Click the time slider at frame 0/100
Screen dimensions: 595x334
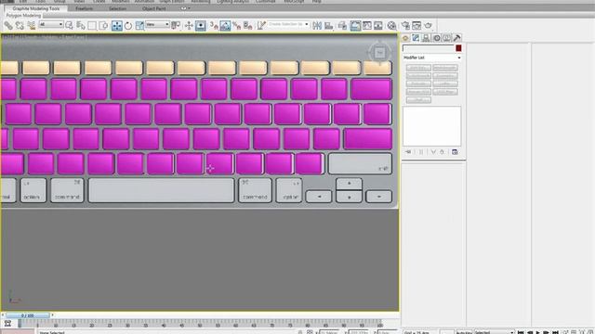tap(27, 315)
